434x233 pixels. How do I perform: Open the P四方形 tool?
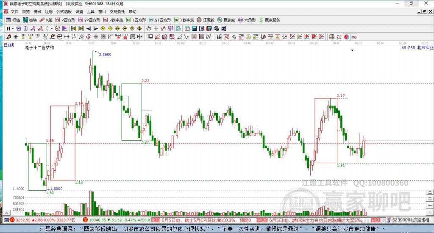pyautogui.click(x=65, y=20)
